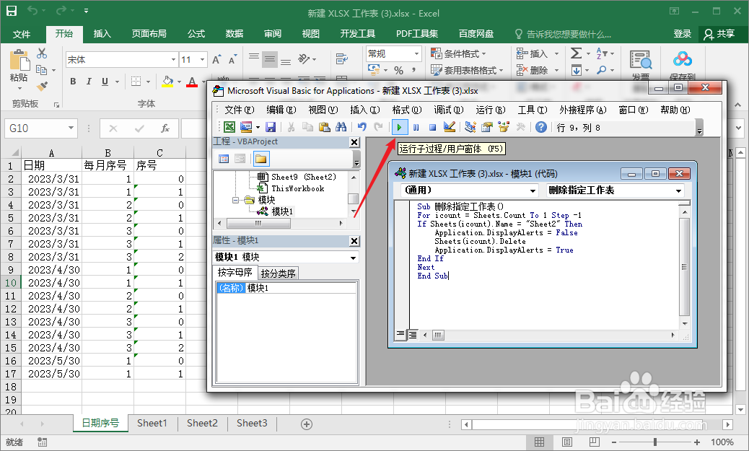Open the 模块1 模块 properties object dropdown
The height and width of the screenshot is (451, 749).
[x=353, y=258]
